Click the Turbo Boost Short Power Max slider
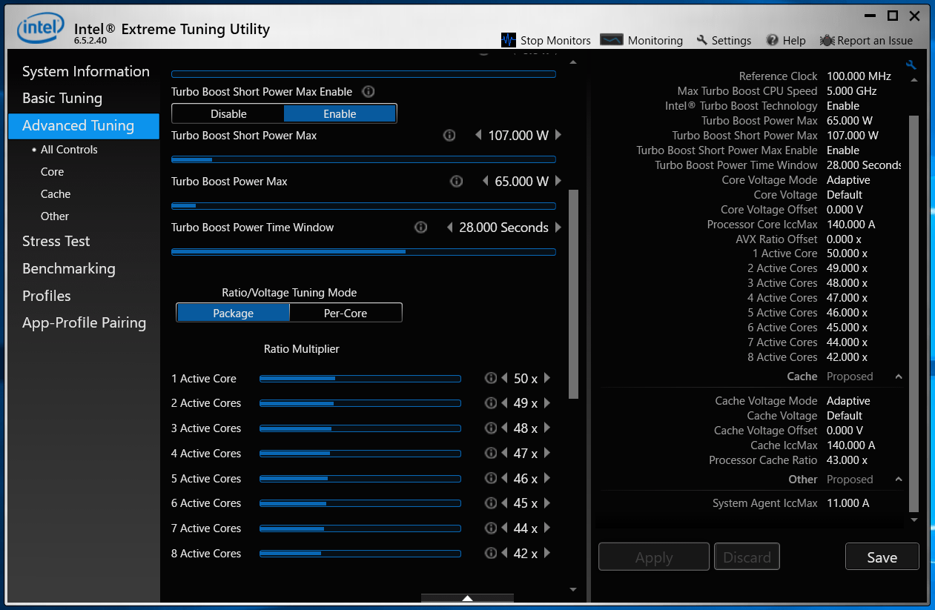Screen dimensions: 935x610 point(363,159)
